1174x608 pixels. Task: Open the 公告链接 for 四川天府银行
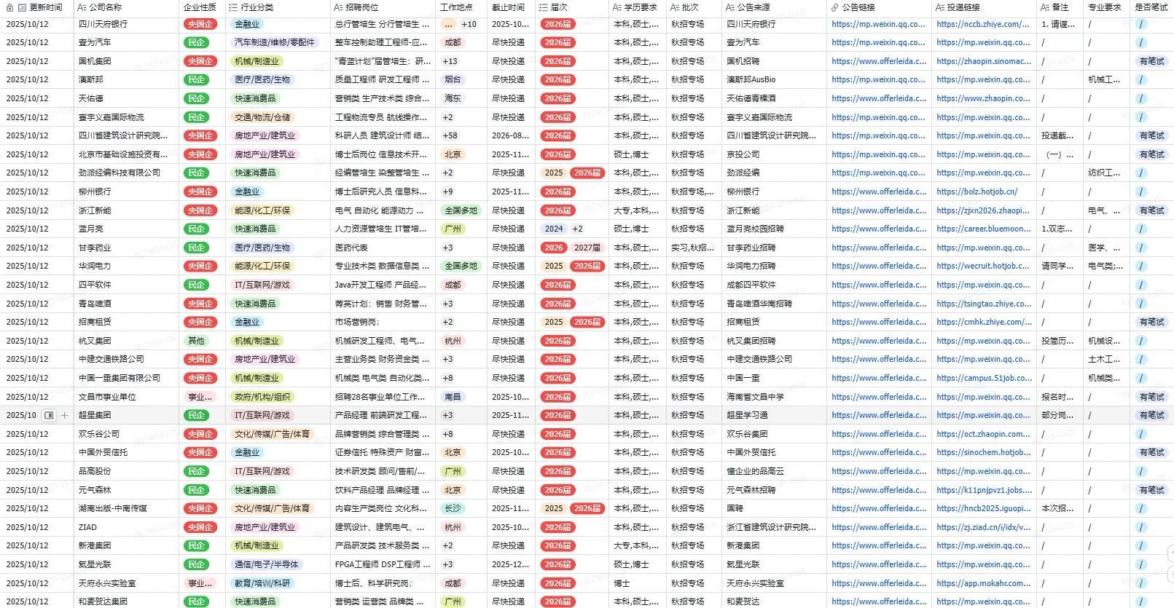pyautogui.click(x=878, y=24)
